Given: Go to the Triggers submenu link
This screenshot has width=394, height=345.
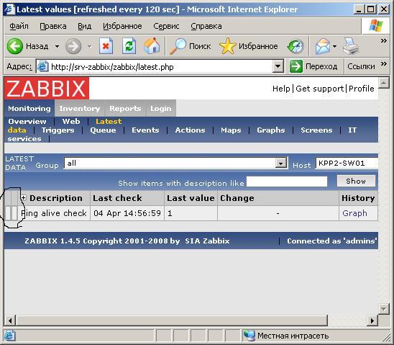Looking at the screenshot, I should [58, 130].
